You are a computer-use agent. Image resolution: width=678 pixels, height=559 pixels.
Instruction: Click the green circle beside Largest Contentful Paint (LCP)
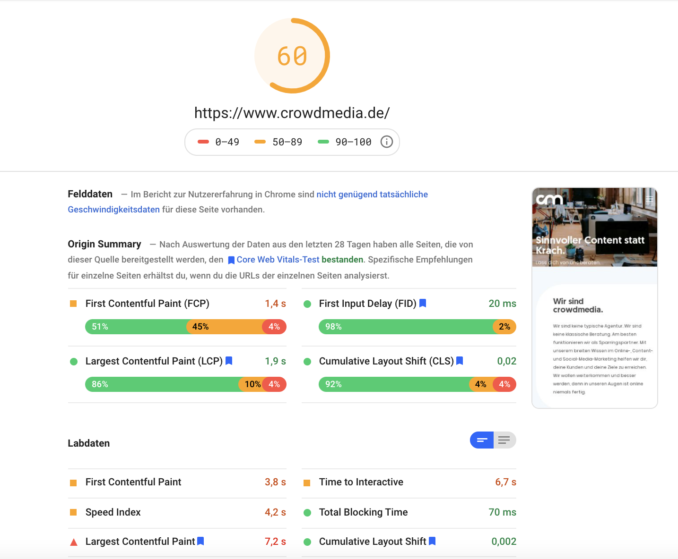coord(74,362)
